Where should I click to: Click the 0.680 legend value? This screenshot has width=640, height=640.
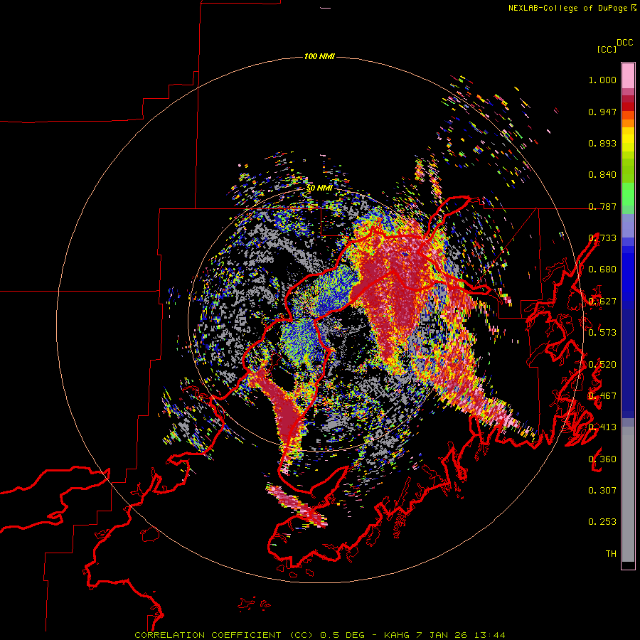602,270
